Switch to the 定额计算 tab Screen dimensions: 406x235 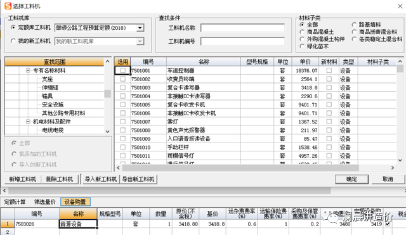point(15,201)
